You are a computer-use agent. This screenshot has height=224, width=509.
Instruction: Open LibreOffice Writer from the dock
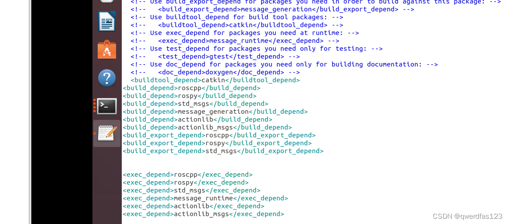point(107,21)
